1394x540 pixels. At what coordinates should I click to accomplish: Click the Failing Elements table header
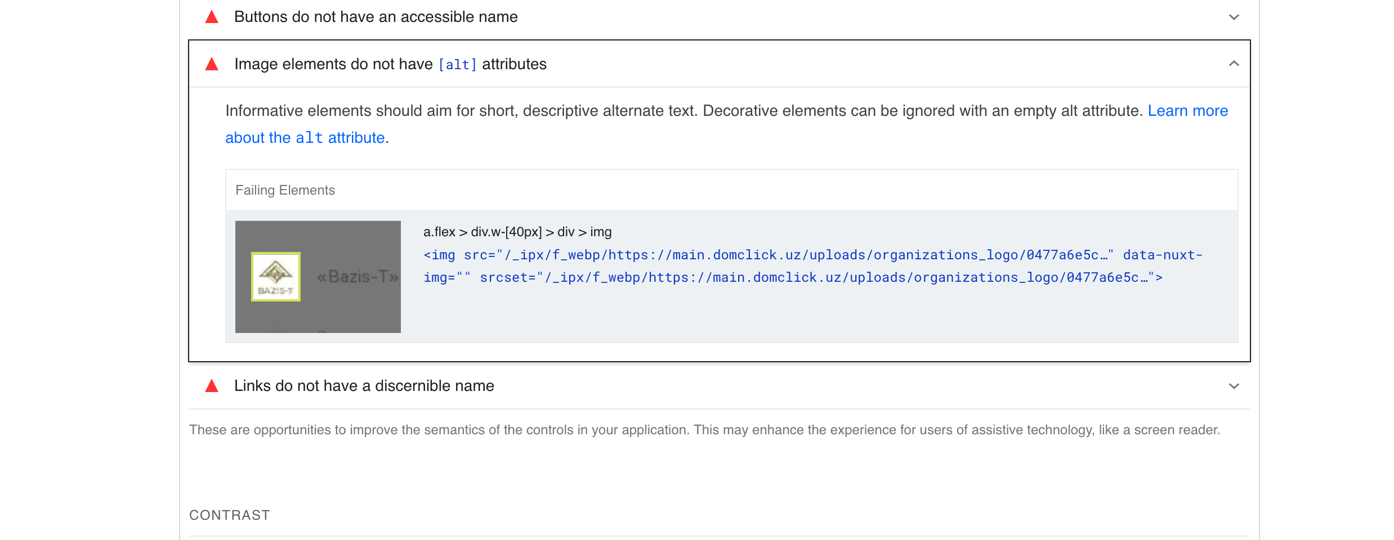tap(285, 190)
